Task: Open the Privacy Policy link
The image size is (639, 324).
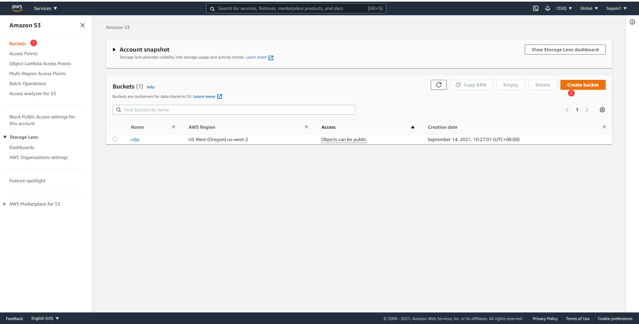Action: click(x=545, y=319)
